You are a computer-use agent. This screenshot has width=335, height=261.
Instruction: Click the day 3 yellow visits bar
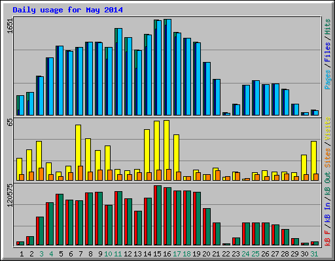pos(39,155)
